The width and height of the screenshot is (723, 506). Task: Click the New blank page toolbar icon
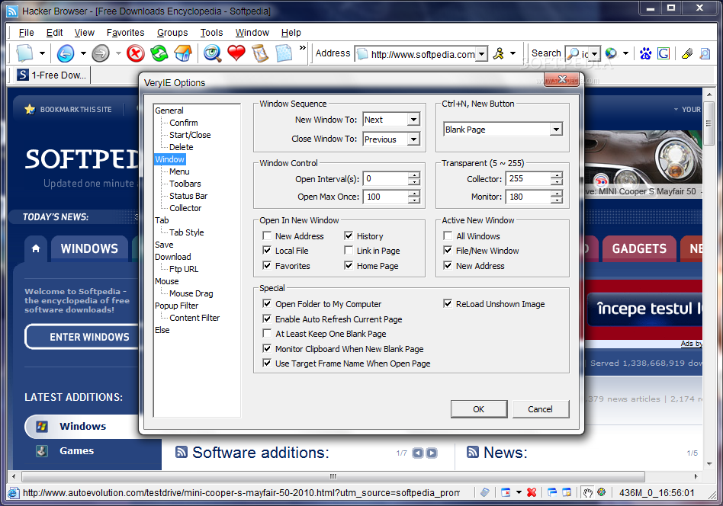[x=24, y=53]
